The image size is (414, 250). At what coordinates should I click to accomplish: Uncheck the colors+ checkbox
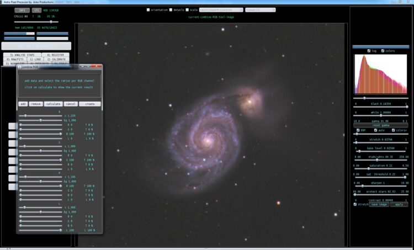click(x=393, y=130)
